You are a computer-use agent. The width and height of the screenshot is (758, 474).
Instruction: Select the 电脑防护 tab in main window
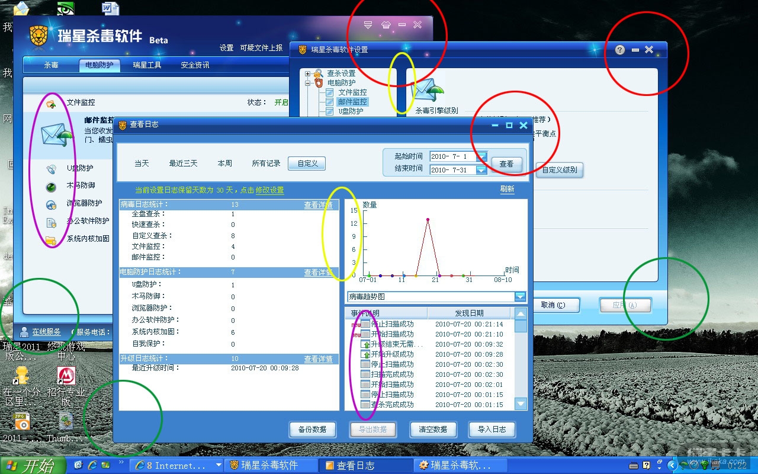coord(99,65)
